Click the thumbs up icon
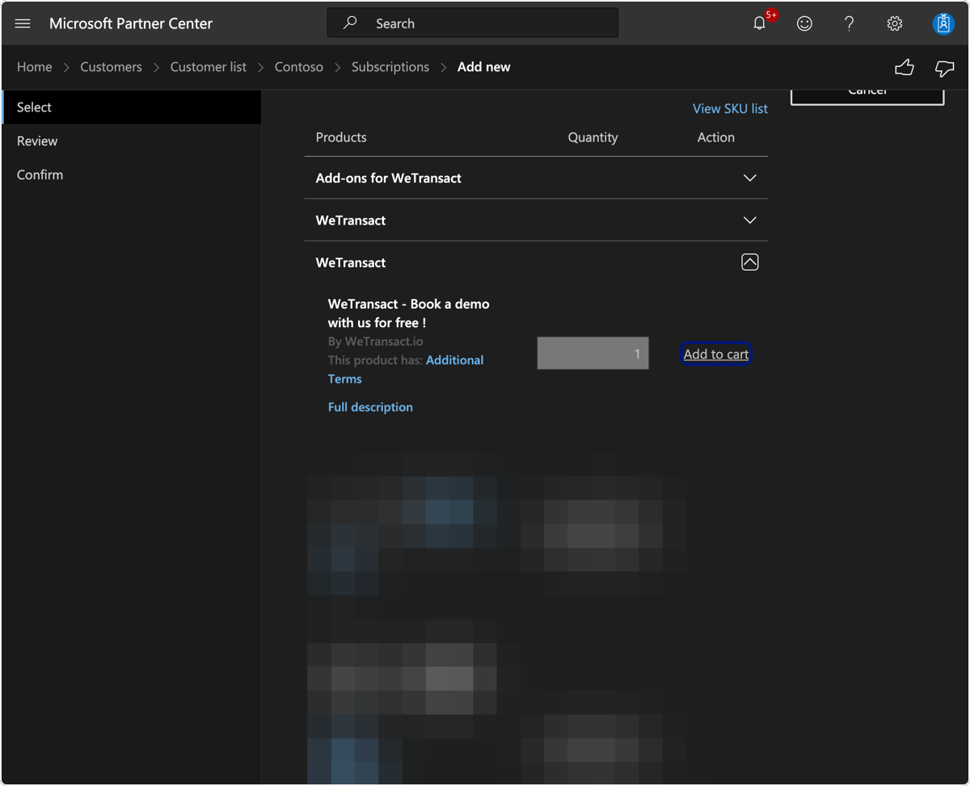Viewport: 970px width, 786px height. 905,68
